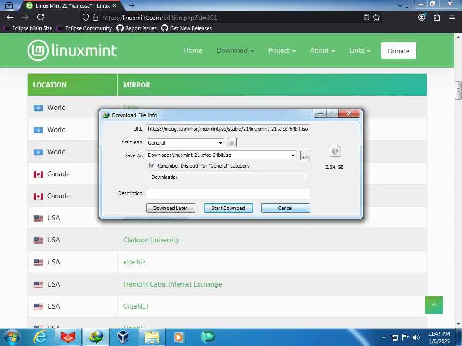Screen dimensions: 462x346
Task: Expand the Download menu
Action: (236, 50)
